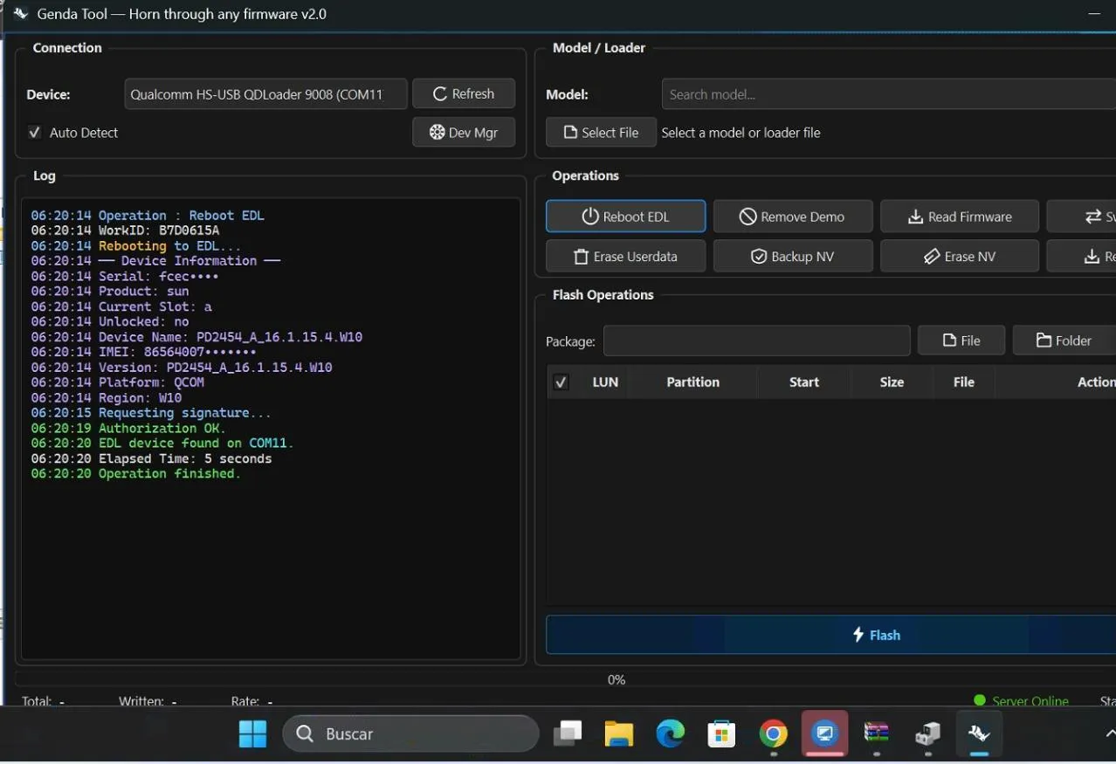The image size is (1116, 764).
Task: Click Read Firmware download button
Action: click(x=959, y=217)
